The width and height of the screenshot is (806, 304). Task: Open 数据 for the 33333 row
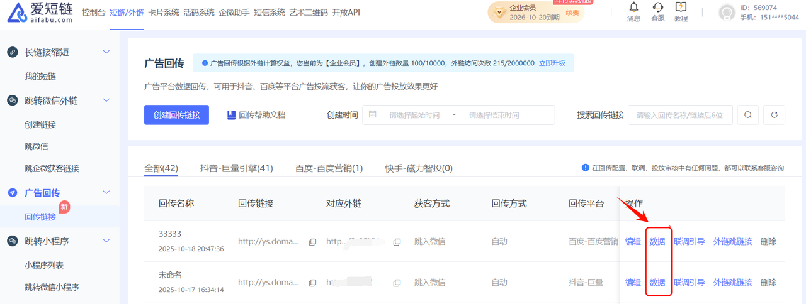657,242
